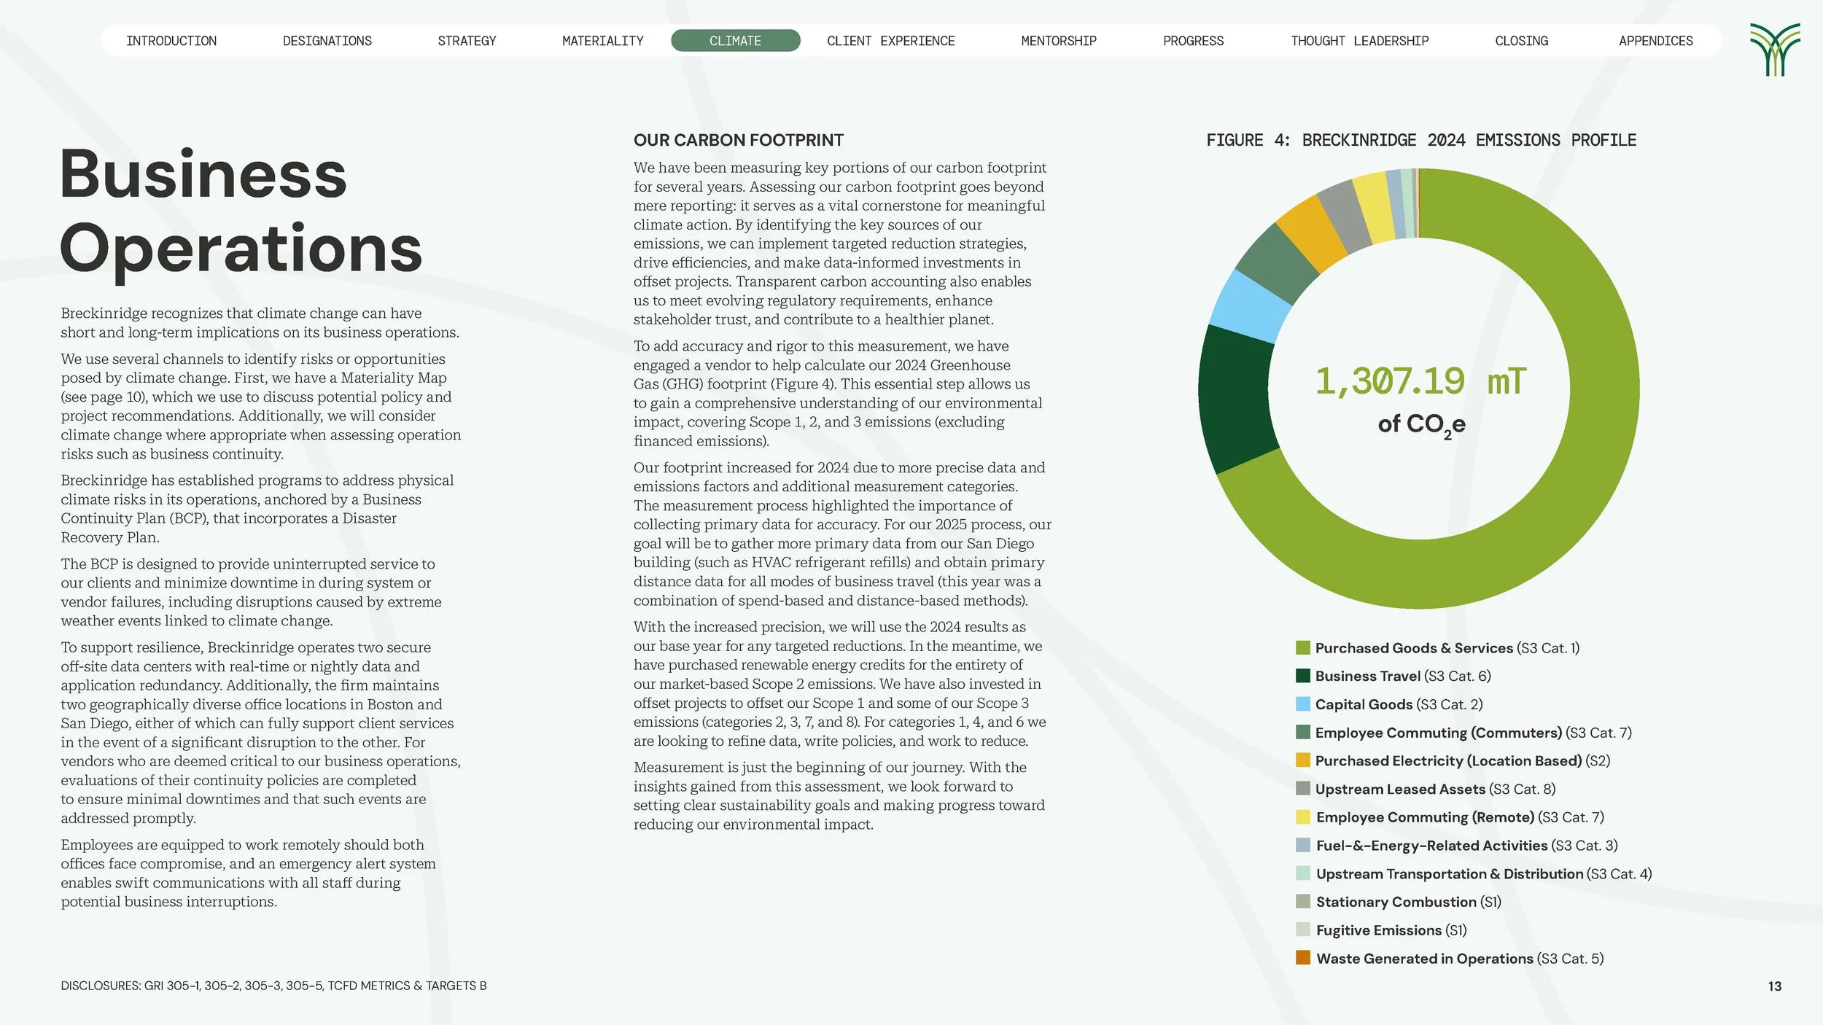Click the muted green Employee Commuting Commuters segment
This screenshot has width=1823, height=1025.
(x=1278, y=264)
